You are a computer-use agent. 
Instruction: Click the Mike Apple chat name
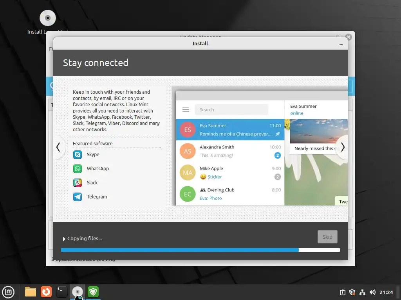[211, 169]
